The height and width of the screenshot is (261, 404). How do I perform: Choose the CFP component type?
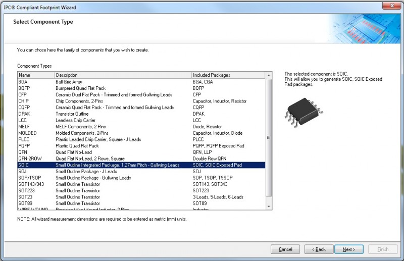coord(141,95)
